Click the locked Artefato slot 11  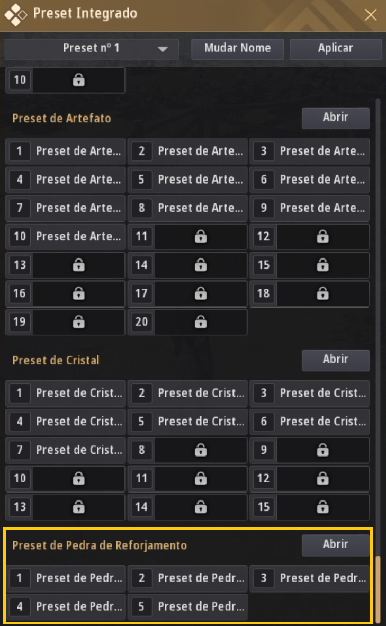click(x=187, y=237)
